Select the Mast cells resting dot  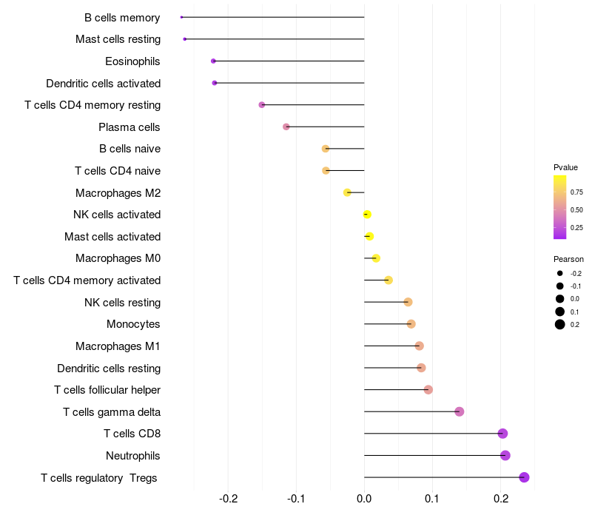[x=184, y=39]
